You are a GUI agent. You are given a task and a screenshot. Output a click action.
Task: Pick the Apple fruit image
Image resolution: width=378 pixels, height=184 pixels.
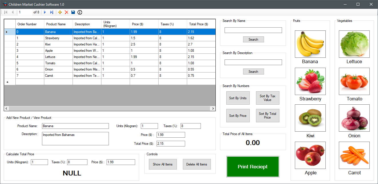[310, 155]
